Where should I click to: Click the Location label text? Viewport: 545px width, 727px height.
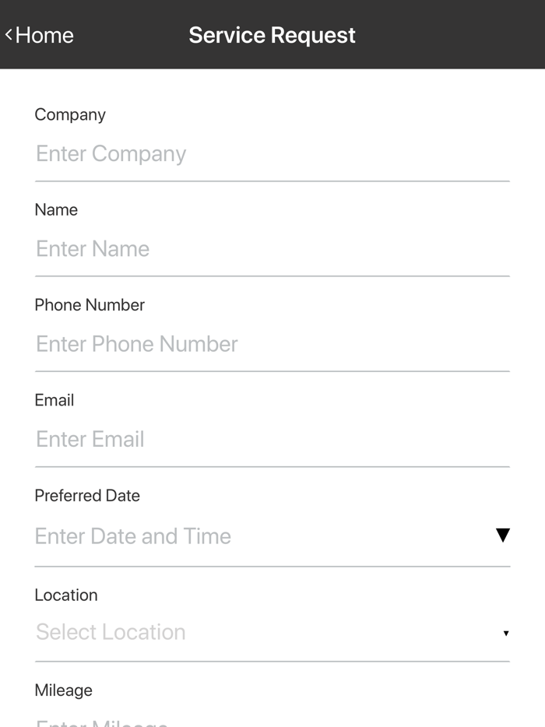[66, 595]
